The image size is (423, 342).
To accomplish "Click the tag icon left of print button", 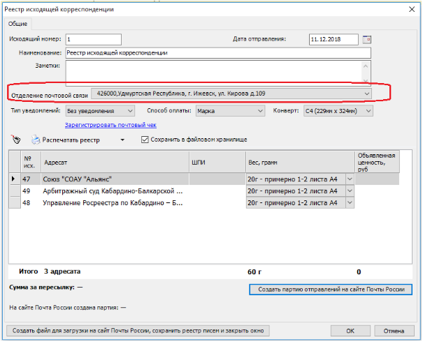I will (x=16, y=140).
